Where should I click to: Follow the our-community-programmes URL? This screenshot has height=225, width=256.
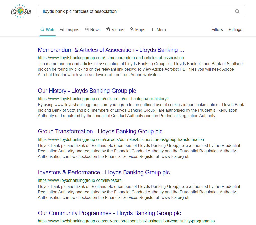click(126, 221)
